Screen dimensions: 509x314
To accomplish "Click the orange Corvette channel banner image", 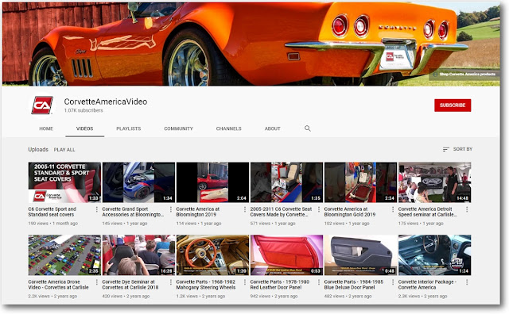I will click(x=251, y=44).
